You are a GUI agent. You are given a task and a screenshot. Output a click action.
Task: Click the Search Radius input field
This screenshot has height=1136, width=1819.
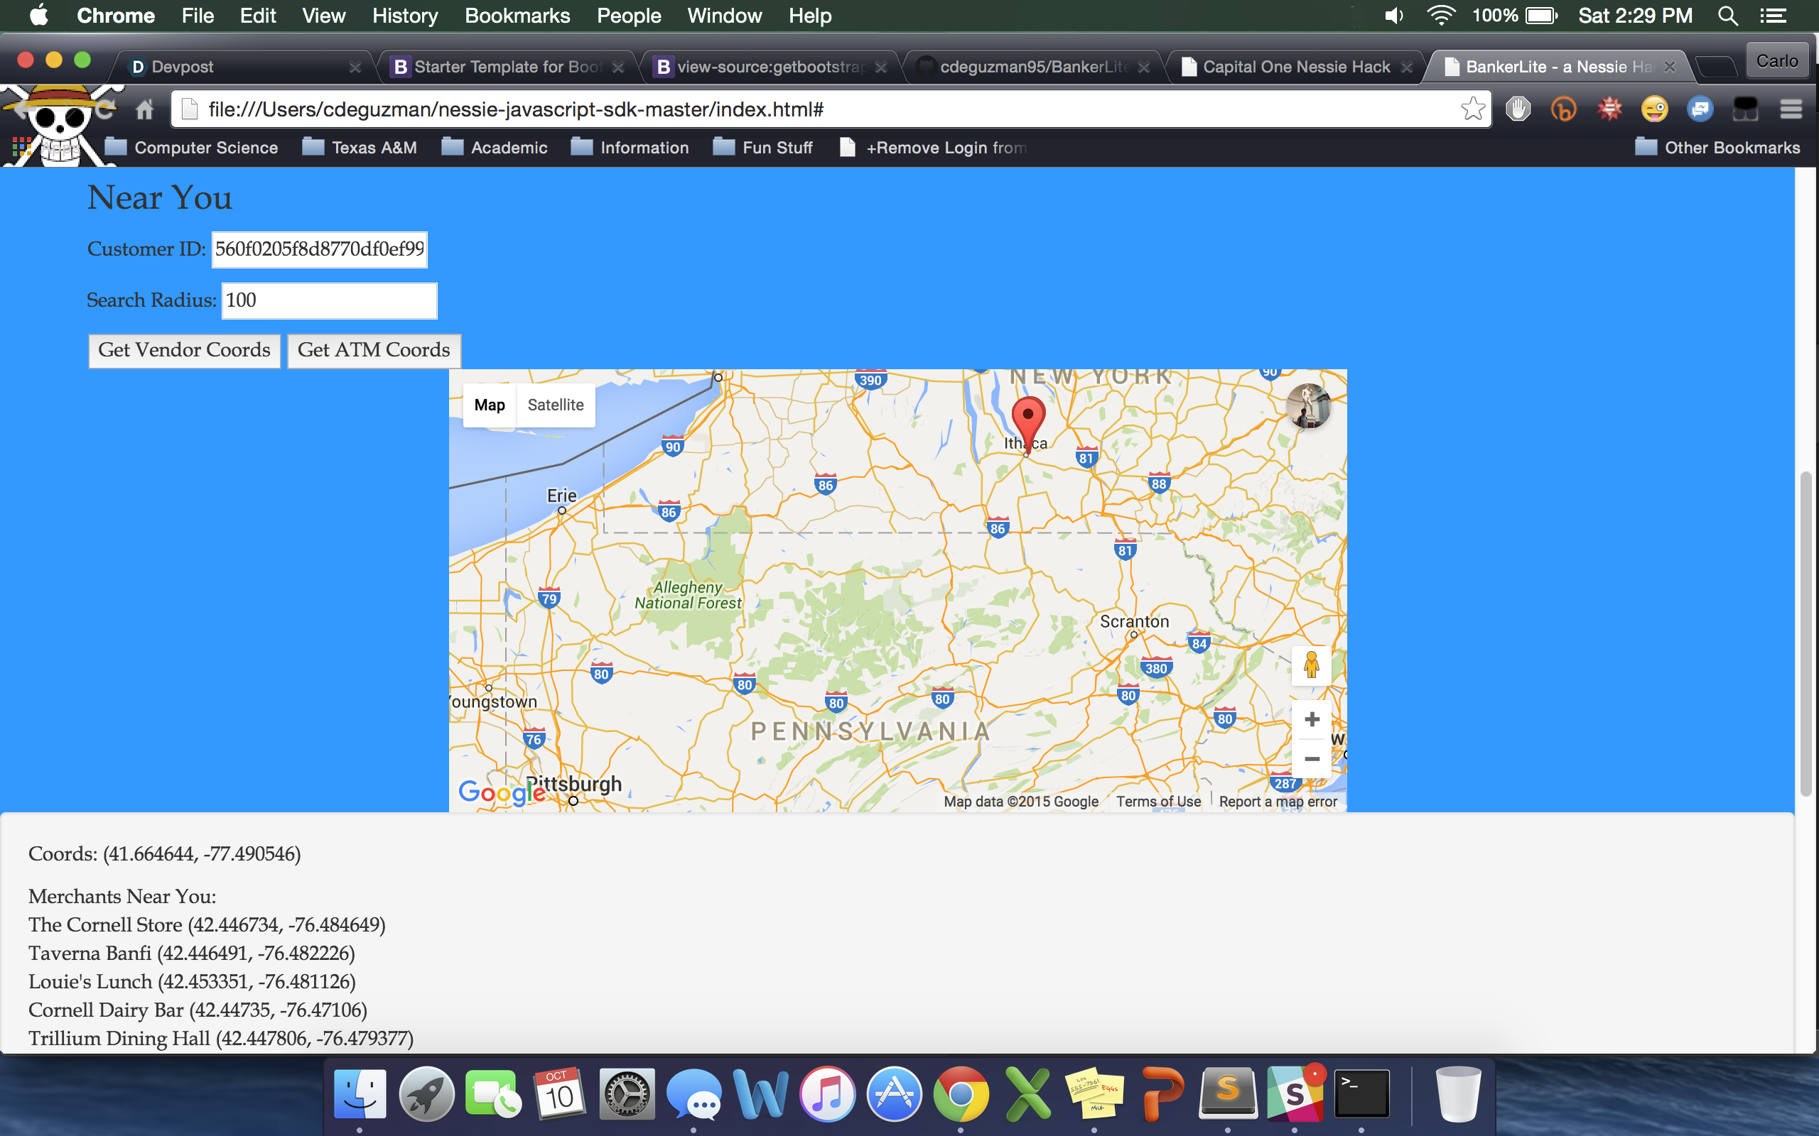(329, 300)
